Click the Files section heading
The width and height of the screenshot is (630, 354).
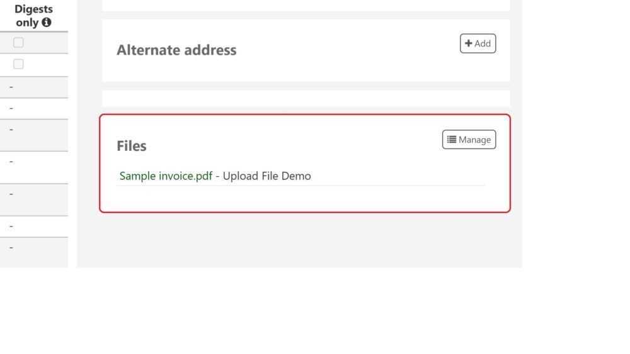(132, 146)
